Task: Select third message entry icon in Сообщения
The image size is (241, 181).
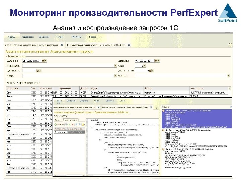Action: coord(163,149)
